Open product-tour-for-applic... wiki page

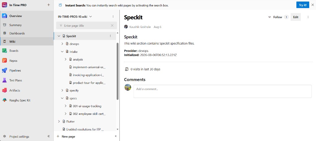pyautogui.click(x=89, y=83)
